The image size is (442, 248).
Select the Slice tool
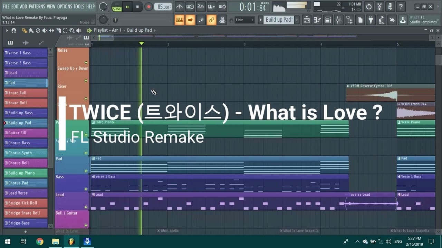click(x=58, y=30)
